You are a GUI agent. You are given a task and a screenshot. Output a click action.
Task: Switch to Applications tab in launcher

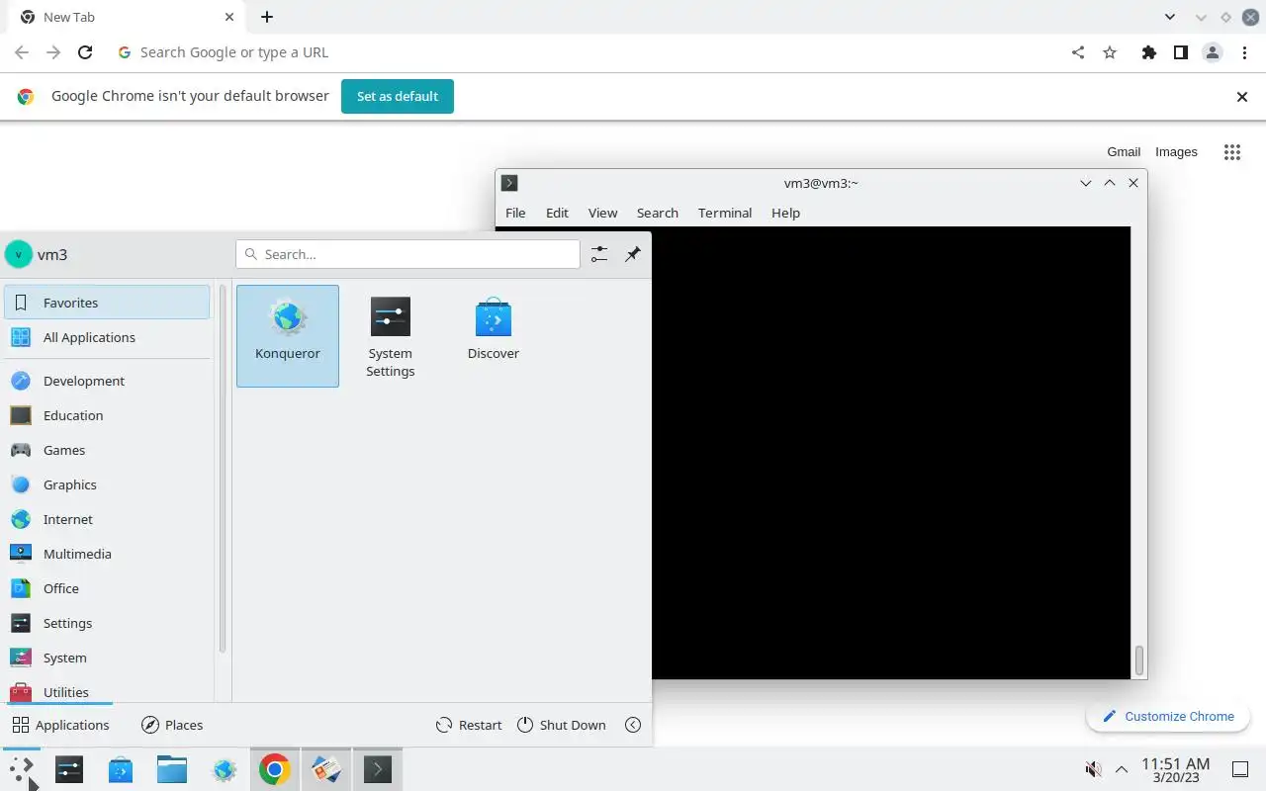coord(60,725)
